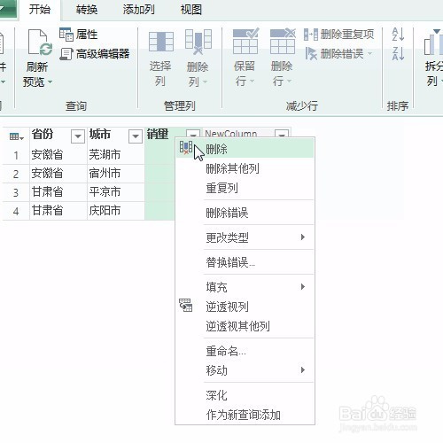The width and height of the screenshot is (443, 443).
Task: Choose 删除 in the context menu
Action: (245, 149)
